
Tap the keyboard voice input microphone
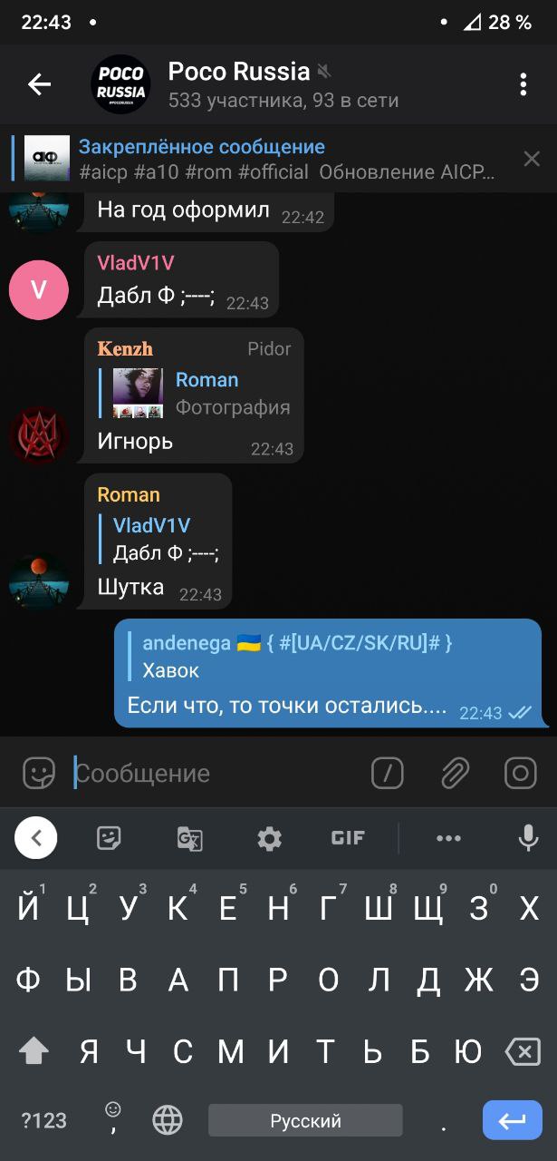[529, 838]
